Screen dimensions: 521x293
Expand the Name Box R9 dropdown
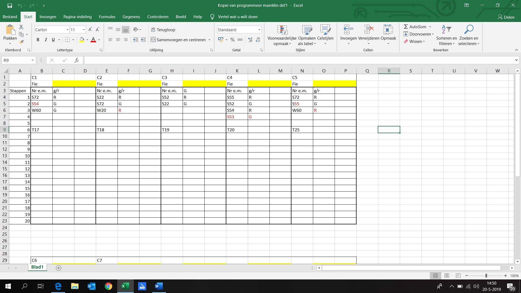pos(33,60)
